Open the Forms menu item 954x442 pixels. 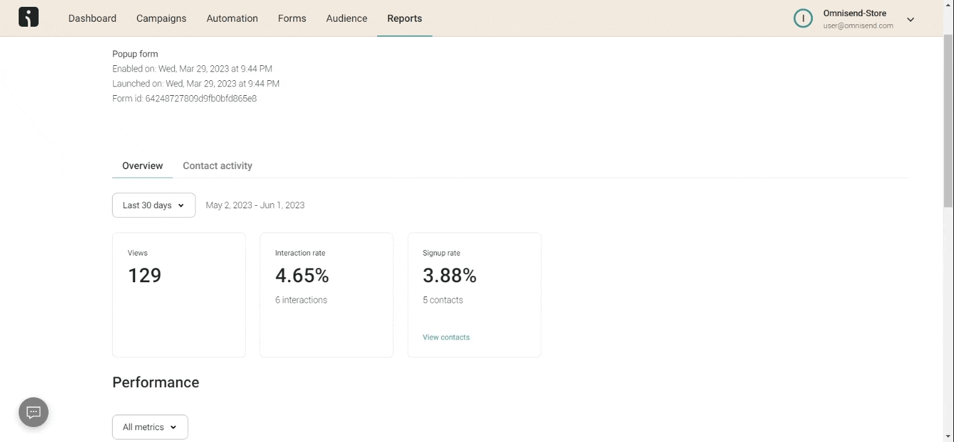click(x=292, y=19)
